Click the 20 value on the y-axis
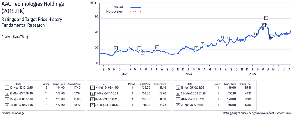This screenshot has height=115, width=294. (x=96, y=48)
